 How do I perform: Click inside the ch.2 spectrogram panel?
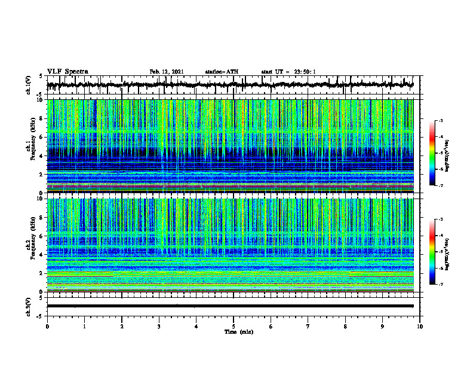coord(230,245)
